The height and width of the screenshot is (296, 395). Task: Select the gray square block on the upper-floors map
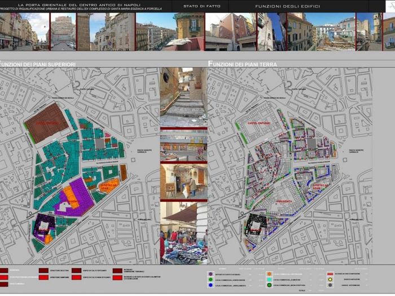point(100,144)
